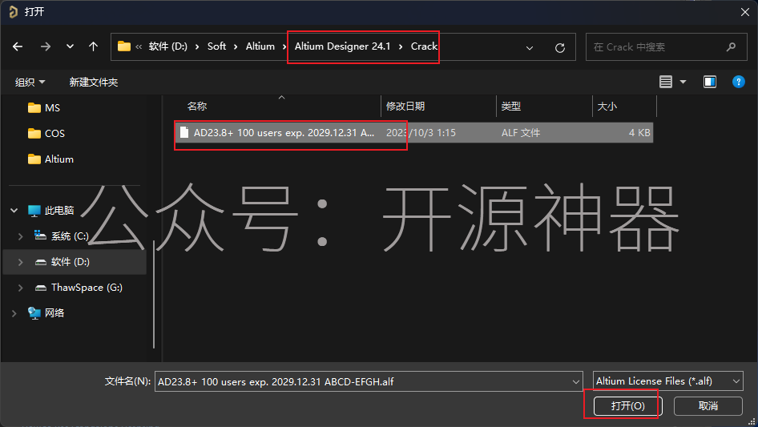The image size is (758, 427).
Task: Go up one folder level
Action: tap(93, 46)
